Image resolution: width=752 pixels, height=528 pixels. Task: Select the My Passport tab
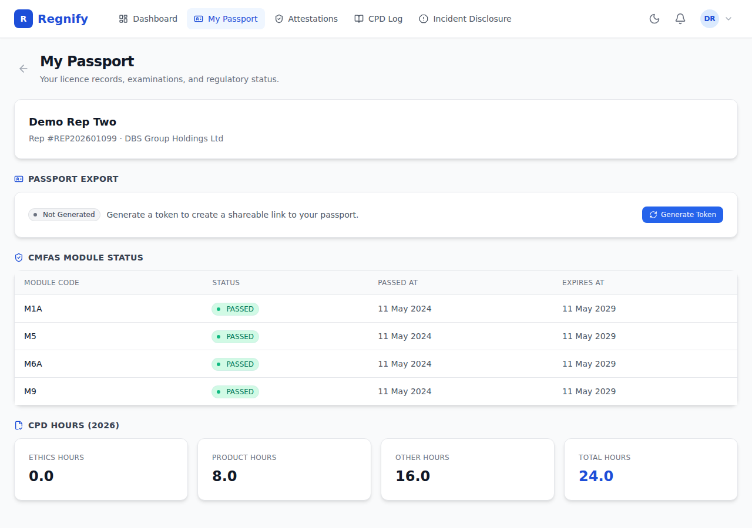pyautogui.click(x=226, y=19)
